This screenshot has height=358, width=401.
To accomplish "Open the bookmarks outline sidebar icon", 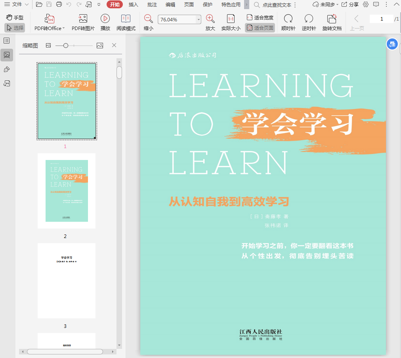I will tap(7, 40).
